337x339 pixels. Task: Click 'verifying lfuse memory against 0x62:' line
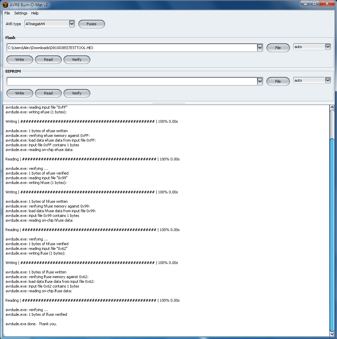pos(47,277)
